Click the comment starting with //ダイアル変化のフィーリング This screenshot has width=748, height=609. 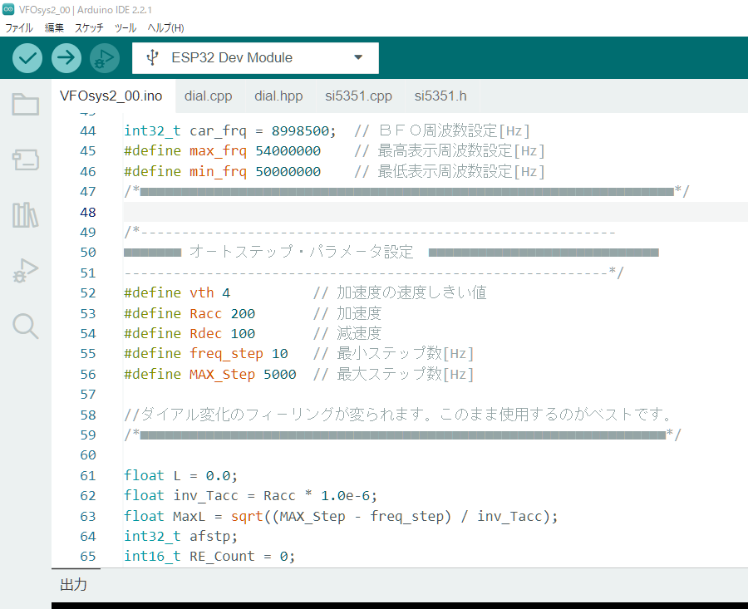398,415
